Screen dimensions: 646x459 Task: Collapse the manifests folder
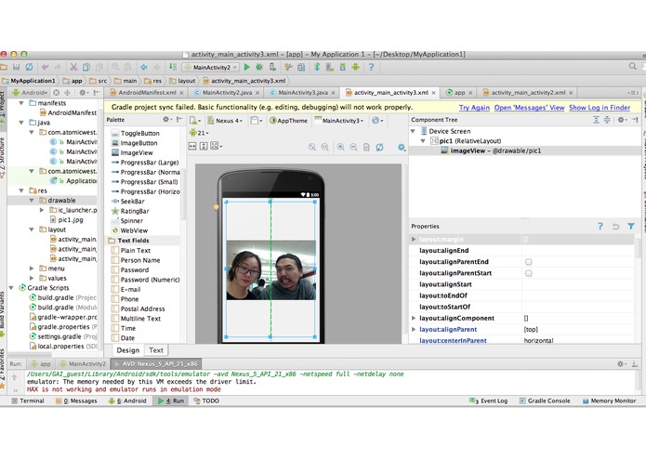coord(21,103)
